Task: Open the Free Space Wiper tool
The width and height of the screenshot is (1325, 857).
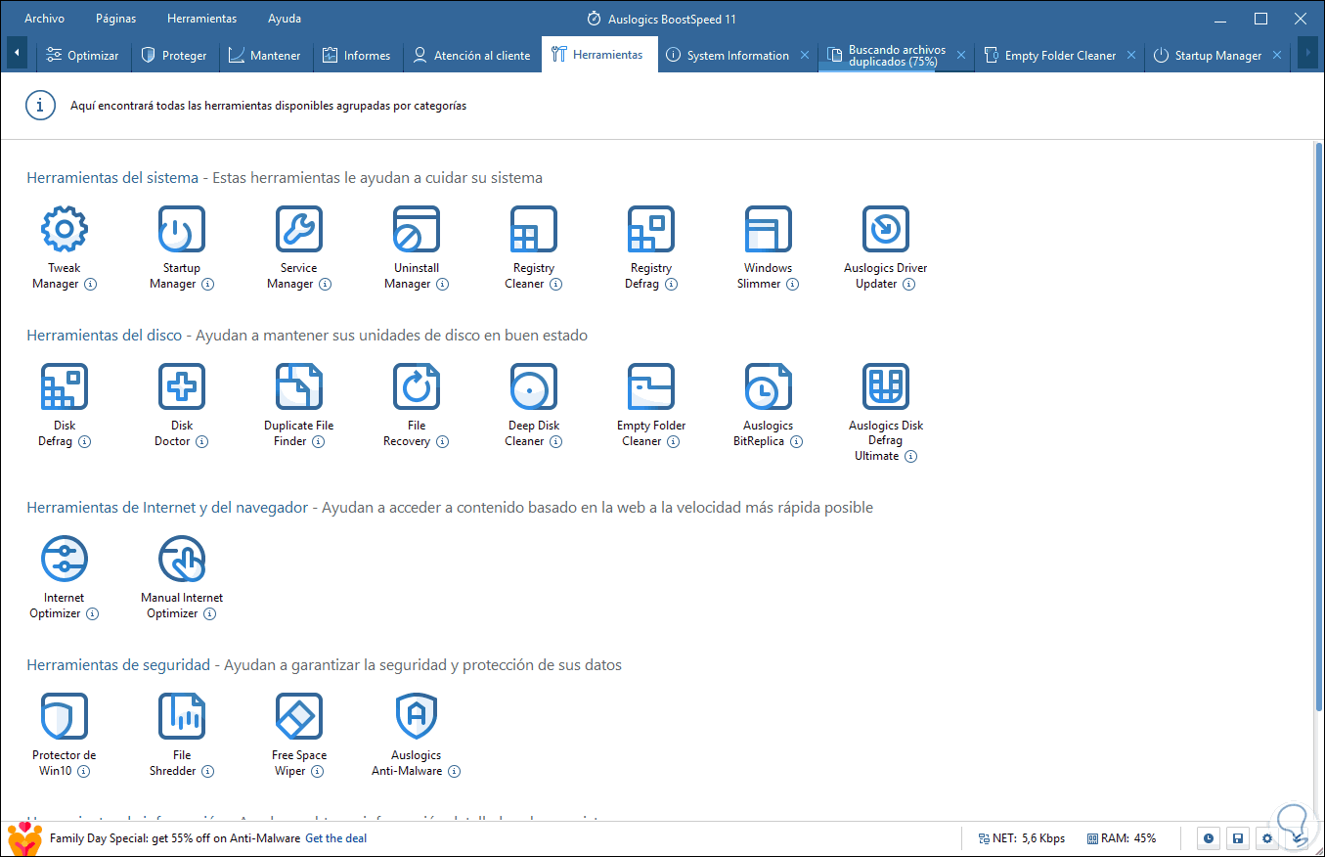Action: [299, 717]
